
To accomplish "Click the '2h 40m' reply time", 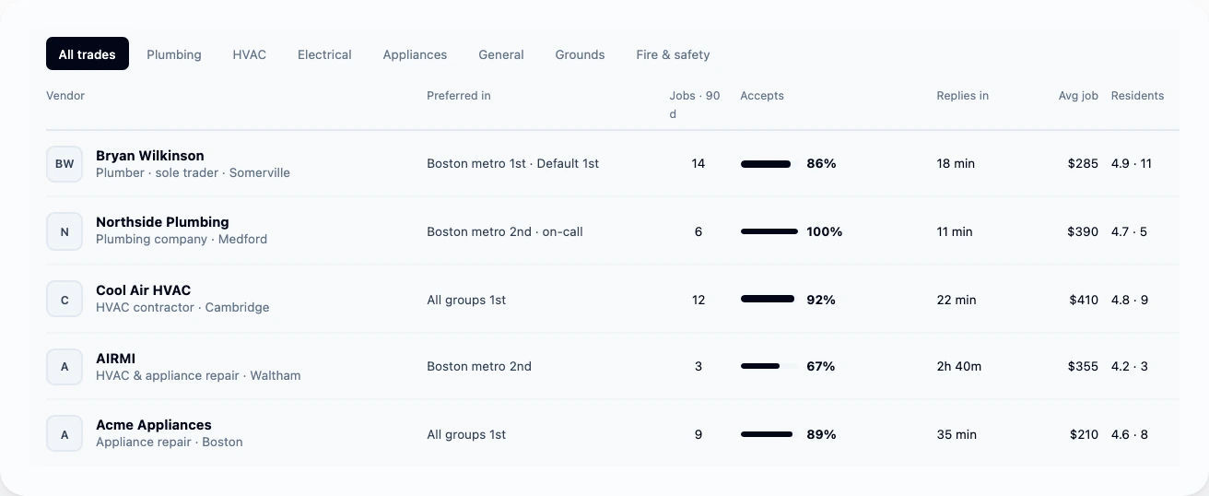I will pos(959,367).
